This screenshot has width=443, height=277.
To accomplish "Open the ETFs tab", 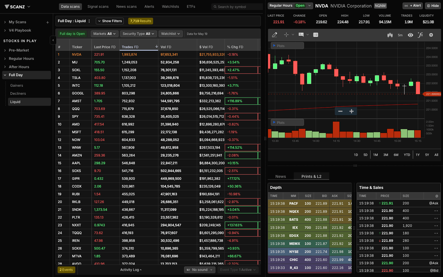I will pyautogui.click(x=191, y=7).
